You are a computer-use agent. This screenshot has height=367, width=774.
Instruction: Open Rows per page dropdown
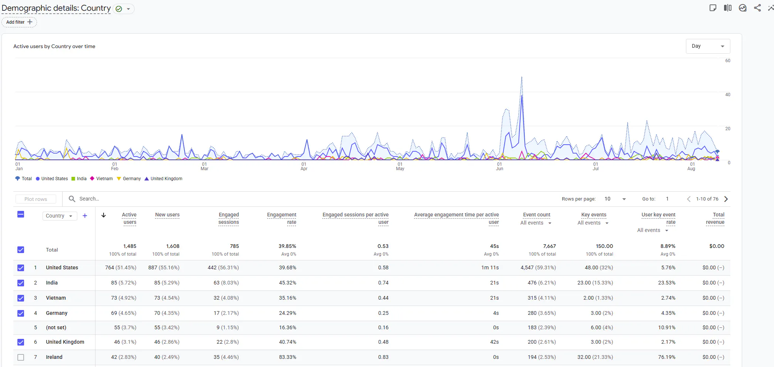pos(615,199)
